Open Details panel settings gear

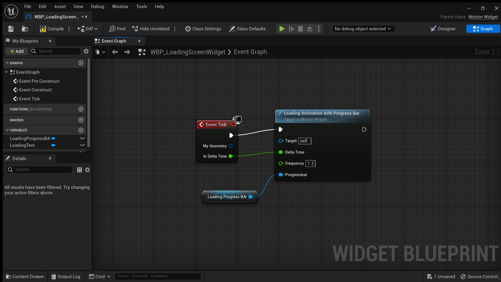click(87, 170)
